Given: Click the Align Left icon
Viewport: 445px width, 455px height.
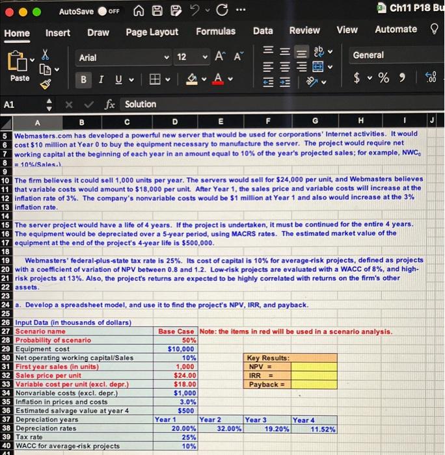Looking at the screenshot, I should pos(268,67).
